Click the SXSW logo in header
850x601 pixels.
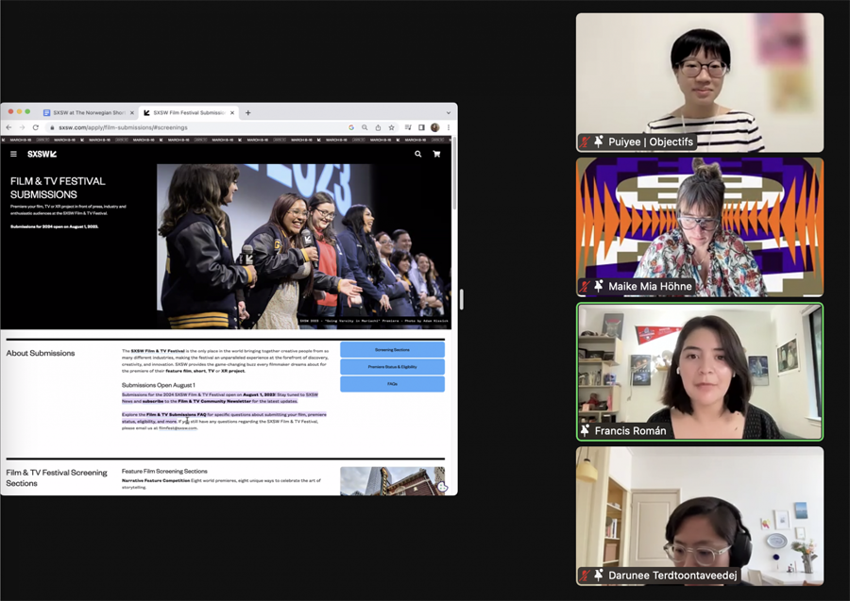42,154
